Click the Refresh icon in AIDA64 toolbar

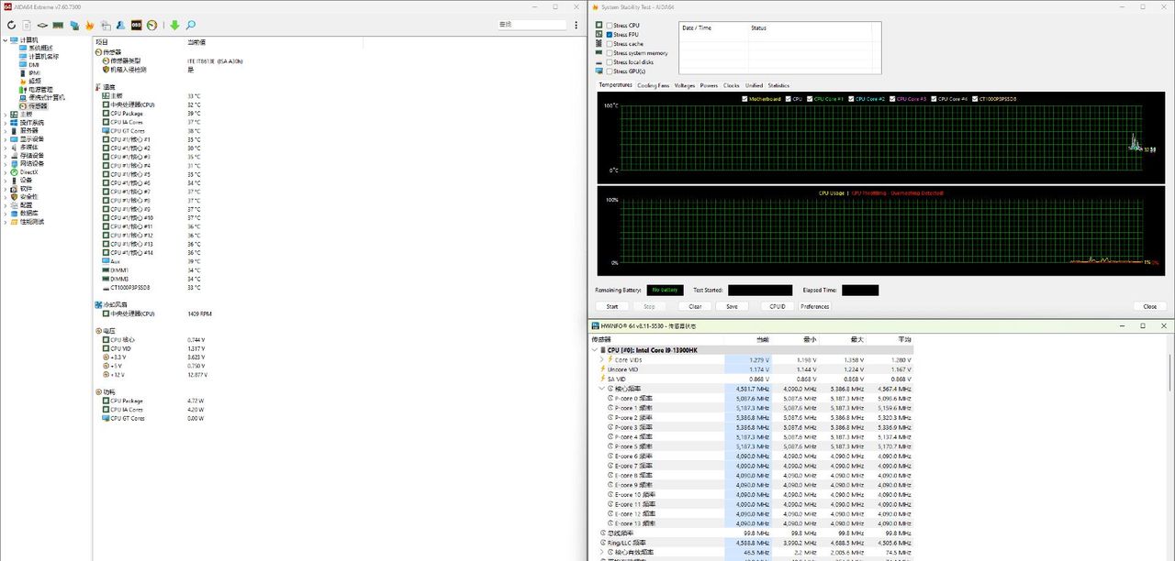(x=11, y=25)
